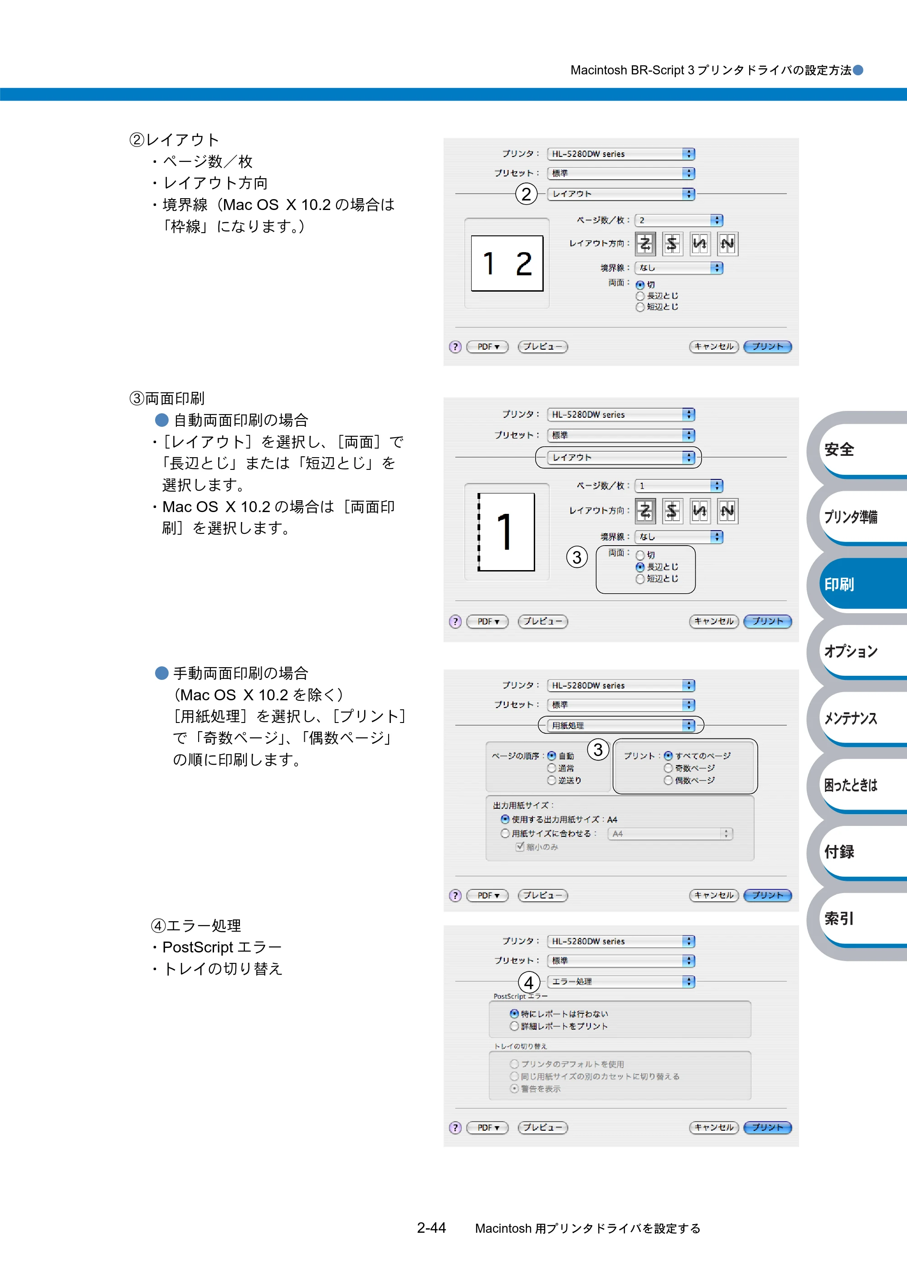Open the 付録 side tab
The image size is (907, 1284).
[x=864, y=852]
